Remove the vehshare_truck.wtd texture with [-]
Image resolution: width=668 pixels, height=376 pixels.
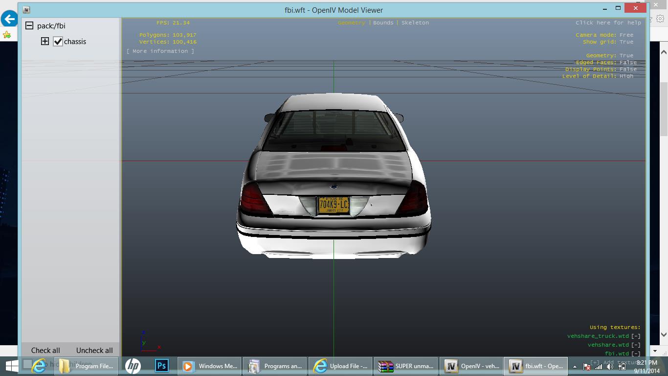click(x=636, y=336)
